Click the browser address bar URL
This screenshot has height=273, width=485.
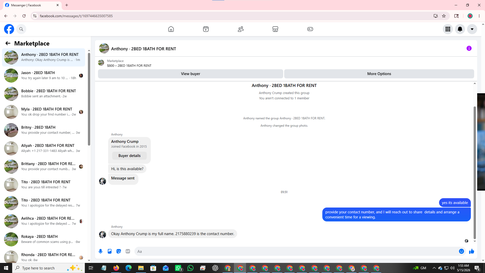[76, 16]
